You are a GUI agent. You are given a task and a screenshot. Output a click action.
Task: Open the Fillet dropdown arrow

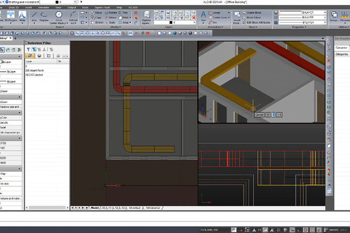pyautogui.click(x=130, y=17)
